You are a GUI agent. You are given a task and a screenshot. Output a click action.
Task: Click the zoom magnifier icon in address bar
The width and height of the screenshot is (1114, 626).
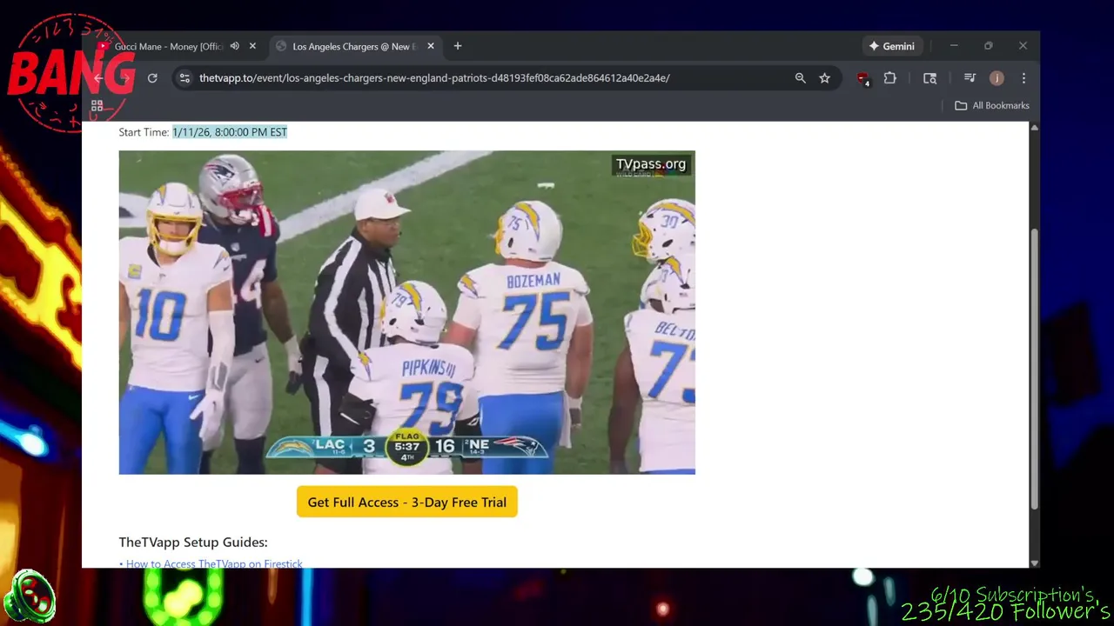[x=801, y=78]
